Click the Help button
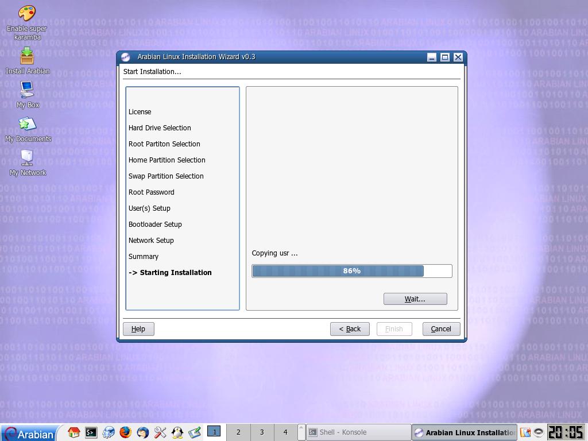This screenshot has height=441, width=588. tap(138, 329)
